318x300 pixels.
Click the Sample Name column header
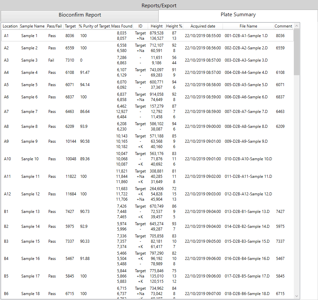(x=32, y=26)
